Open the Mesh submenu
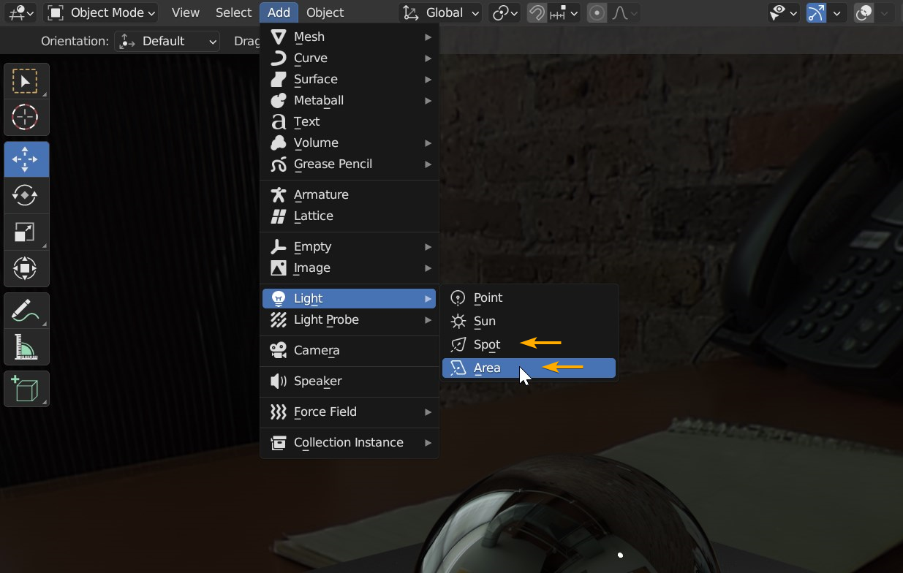Screen dimensions: 903x573 350,37
